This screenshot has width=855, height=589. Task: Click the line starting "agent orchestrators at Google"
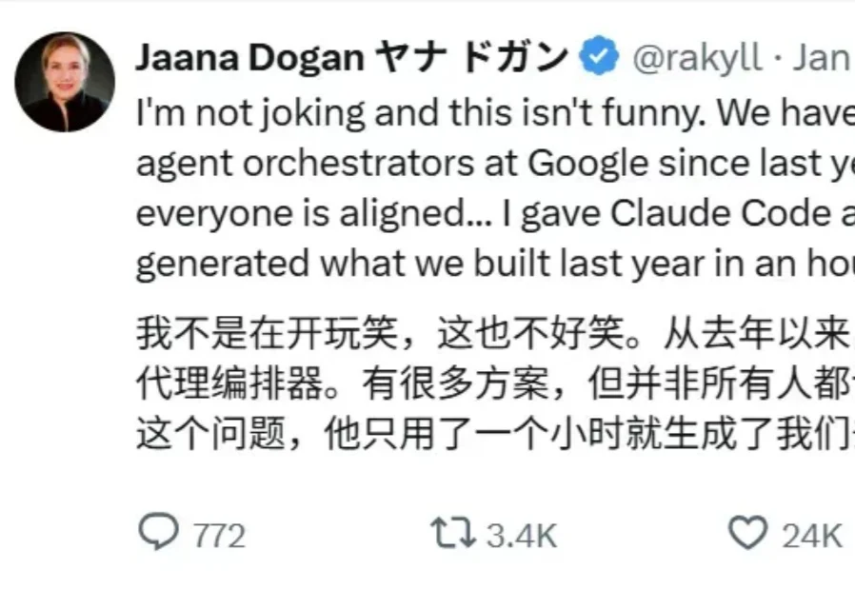pyautogui.click(x=495, y=165)
